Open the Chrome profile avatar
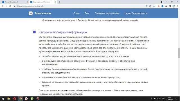Viewport: 180px width, 101px height. click(174, 6)
